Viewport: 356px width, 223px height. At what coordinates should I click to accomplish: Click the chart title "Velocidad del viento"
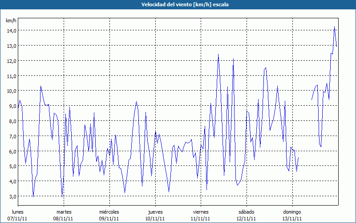tap(178, 4)
